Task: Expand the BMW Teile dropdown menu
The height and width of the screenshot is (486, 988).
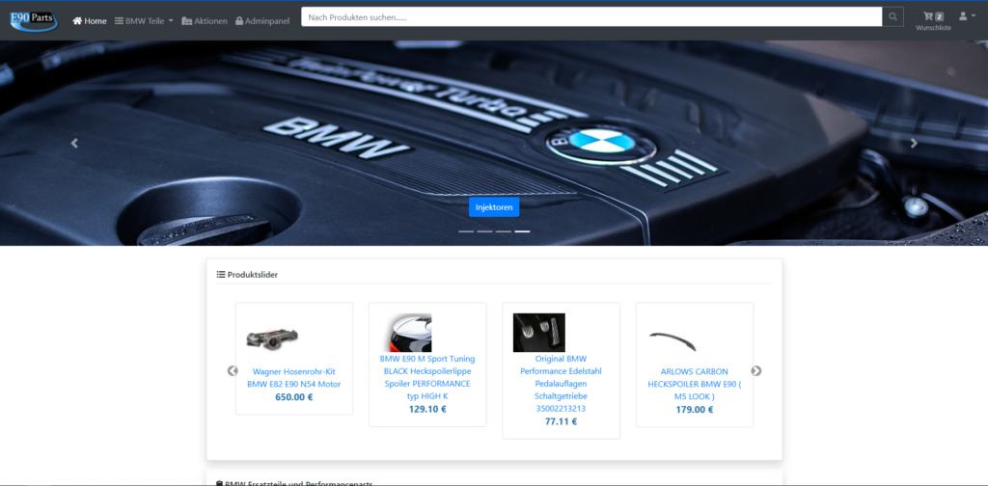Action: pyautogui.click(x=144, y=21)
